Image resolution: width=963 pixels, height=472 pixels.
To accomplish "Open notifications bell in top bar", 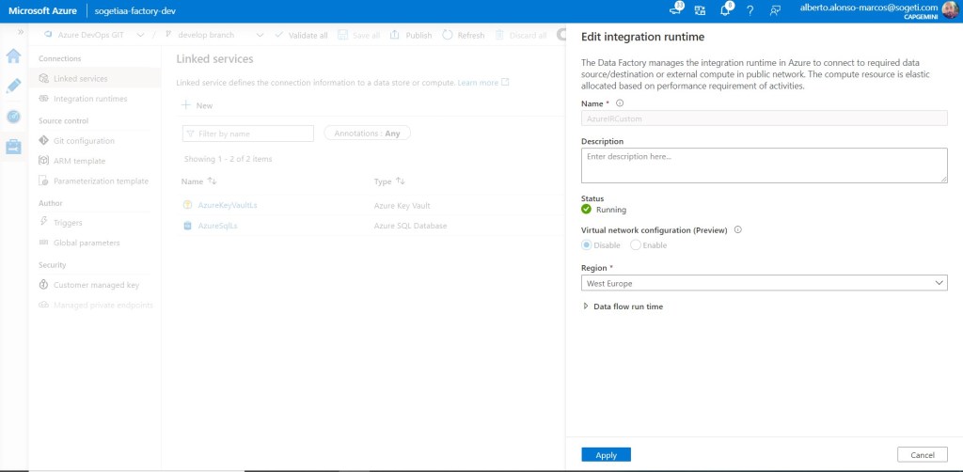I will click(x=725, y=10).
